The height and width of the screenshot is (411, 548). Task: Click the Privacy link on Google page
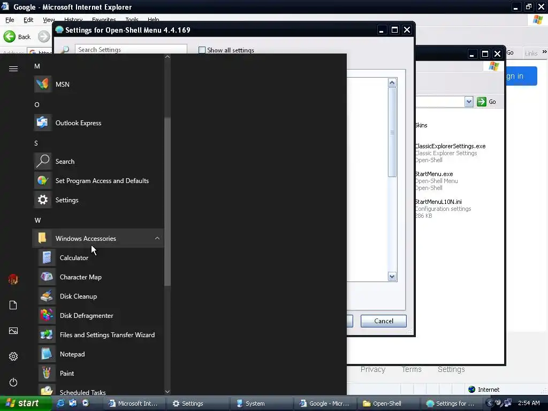pos(373,369)
